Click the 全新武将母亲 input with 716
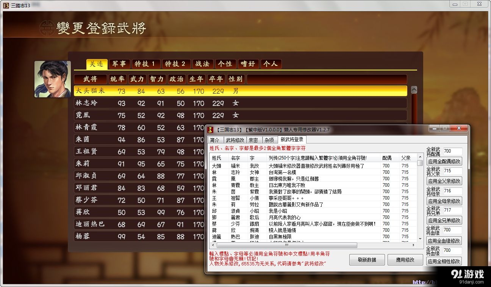Viewport: 491px width, 287px height. 452,191
